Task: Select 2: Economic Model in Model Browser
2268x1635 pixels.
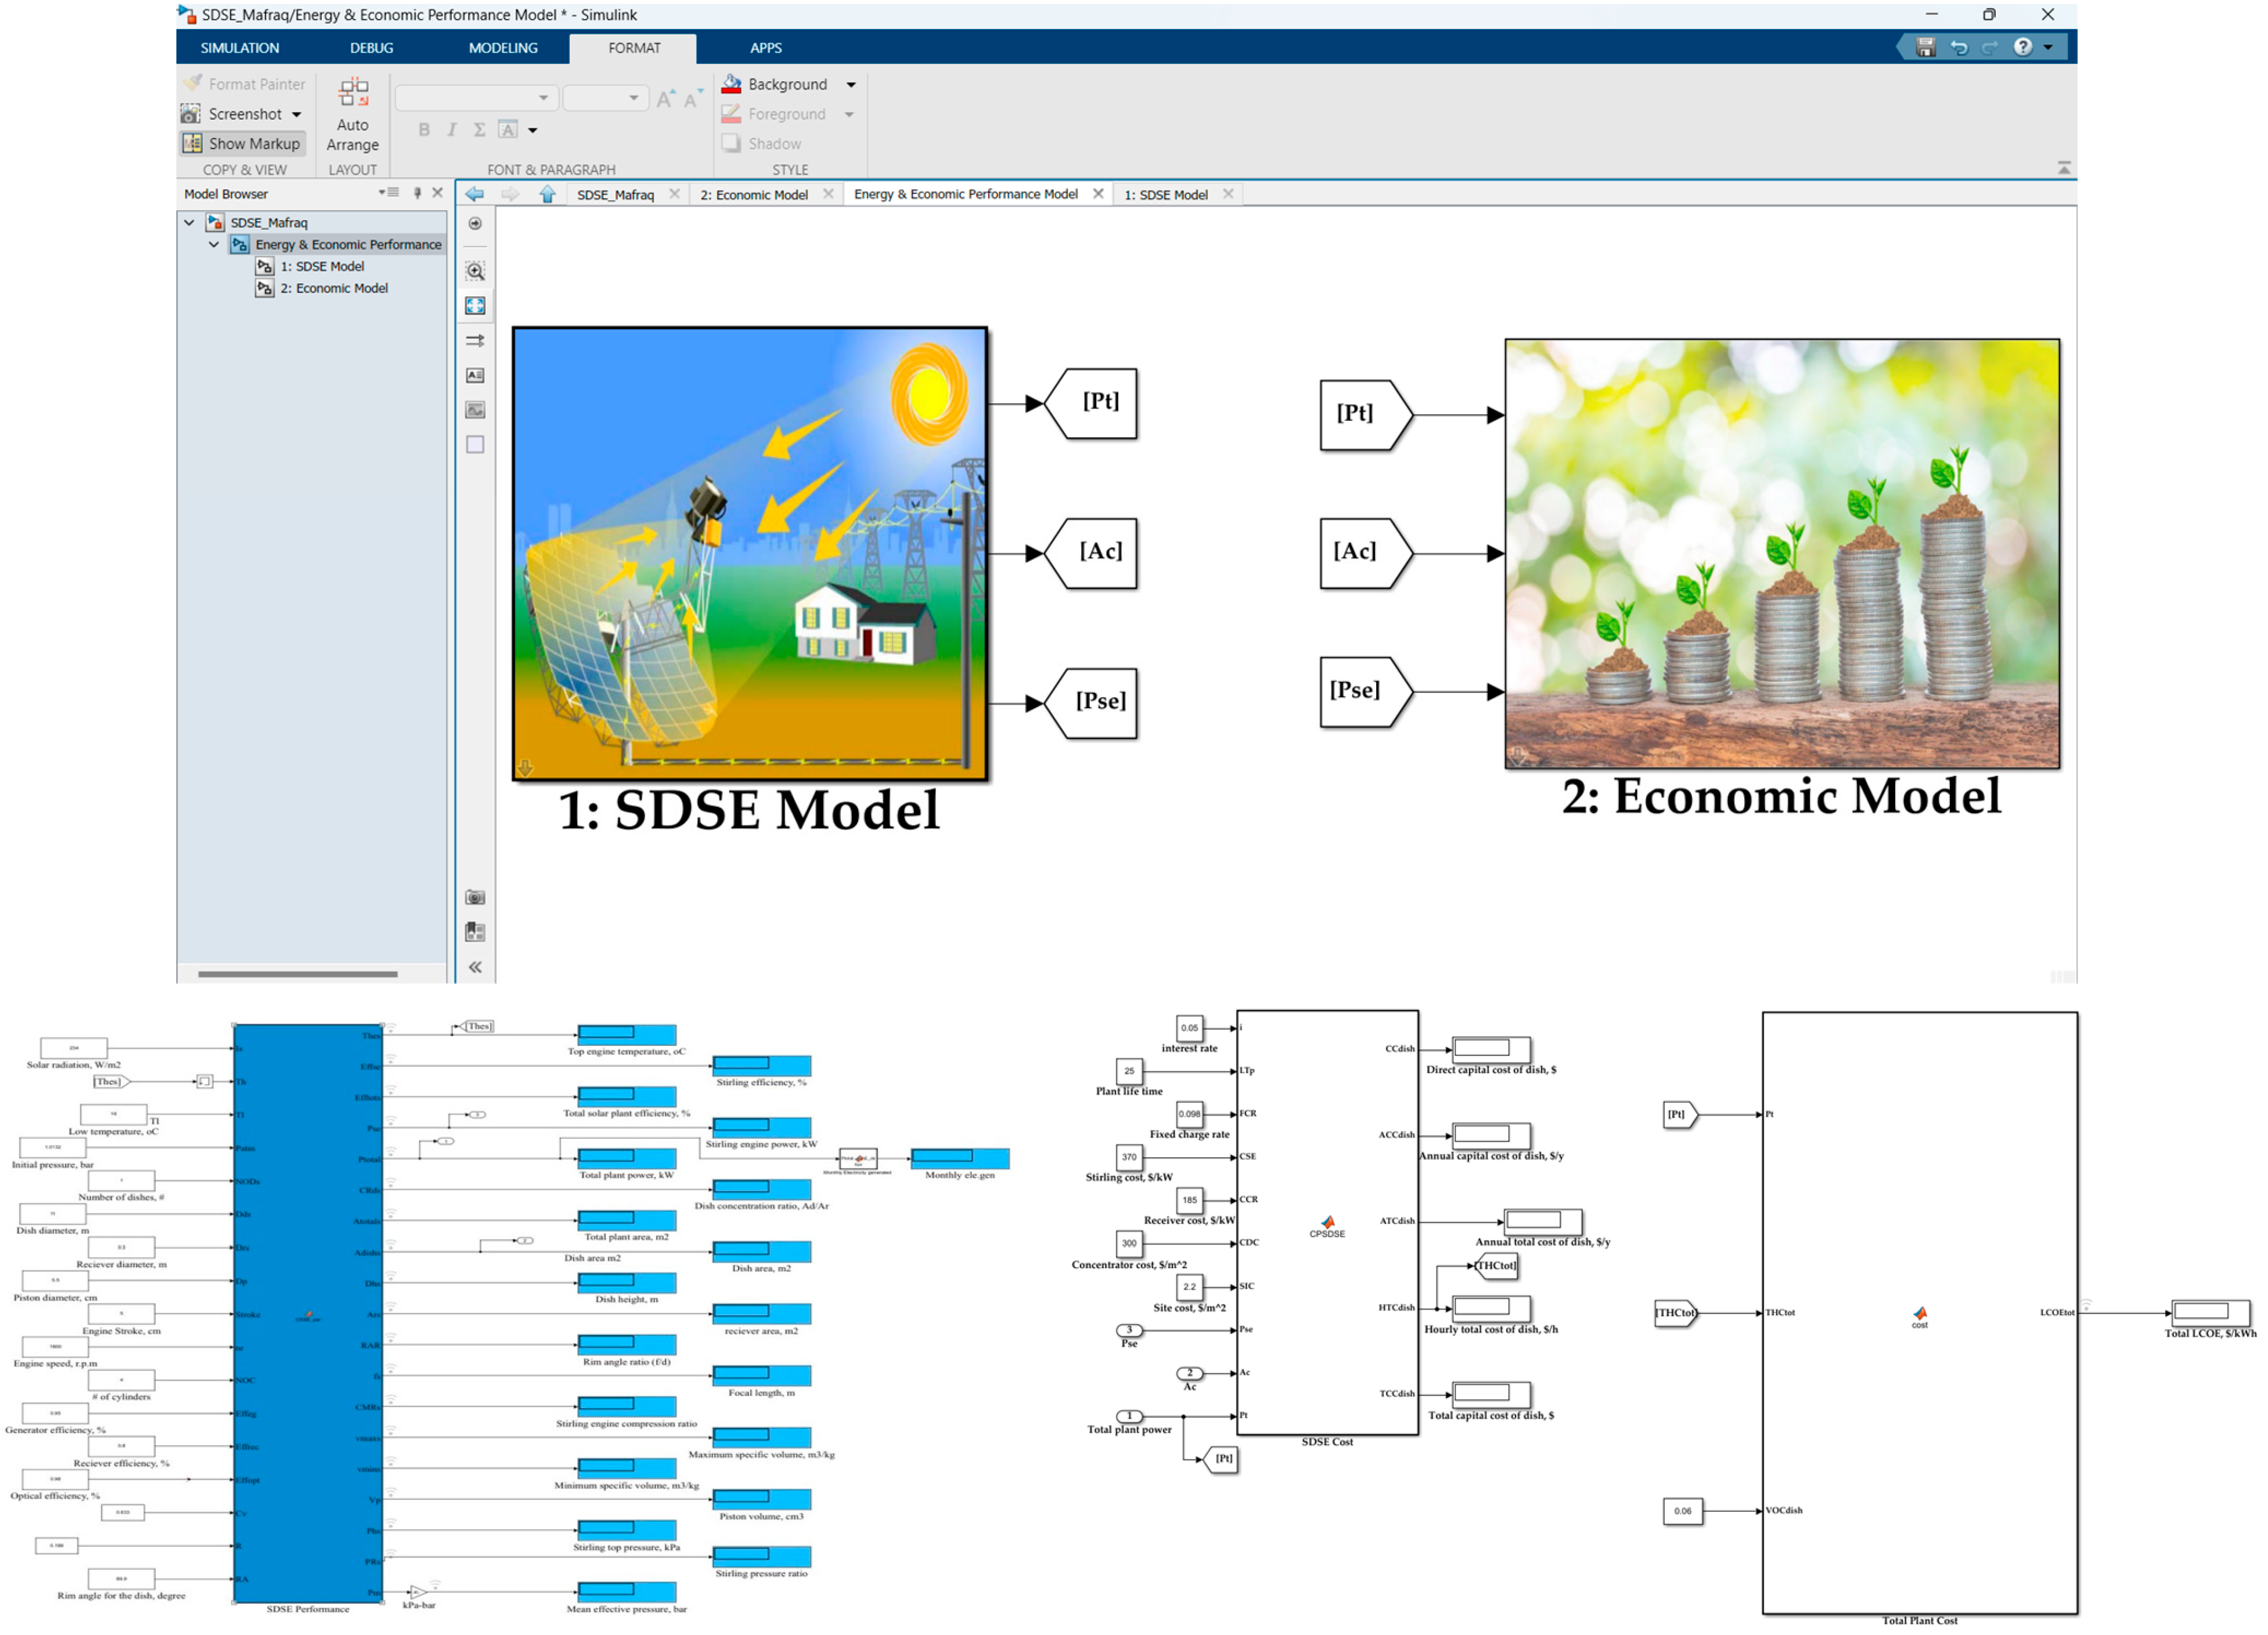Action: pyautogui.click(x=333, y=289)
